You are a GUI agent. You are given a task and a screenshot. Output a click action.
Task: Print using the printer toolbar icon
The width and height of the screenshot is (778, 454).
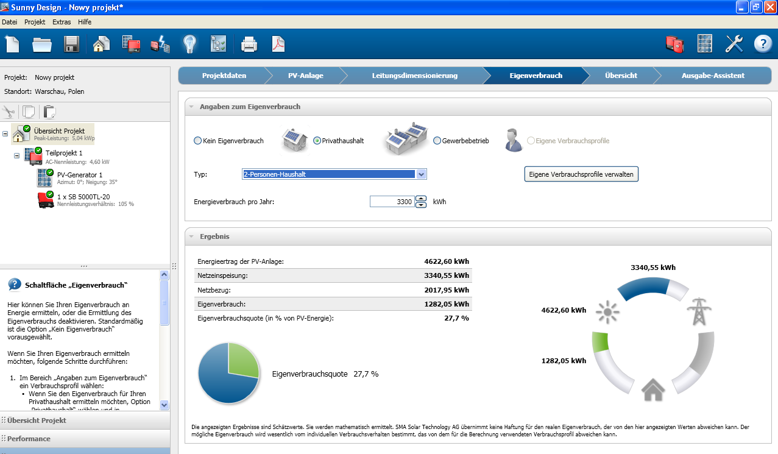pos(249,44)
